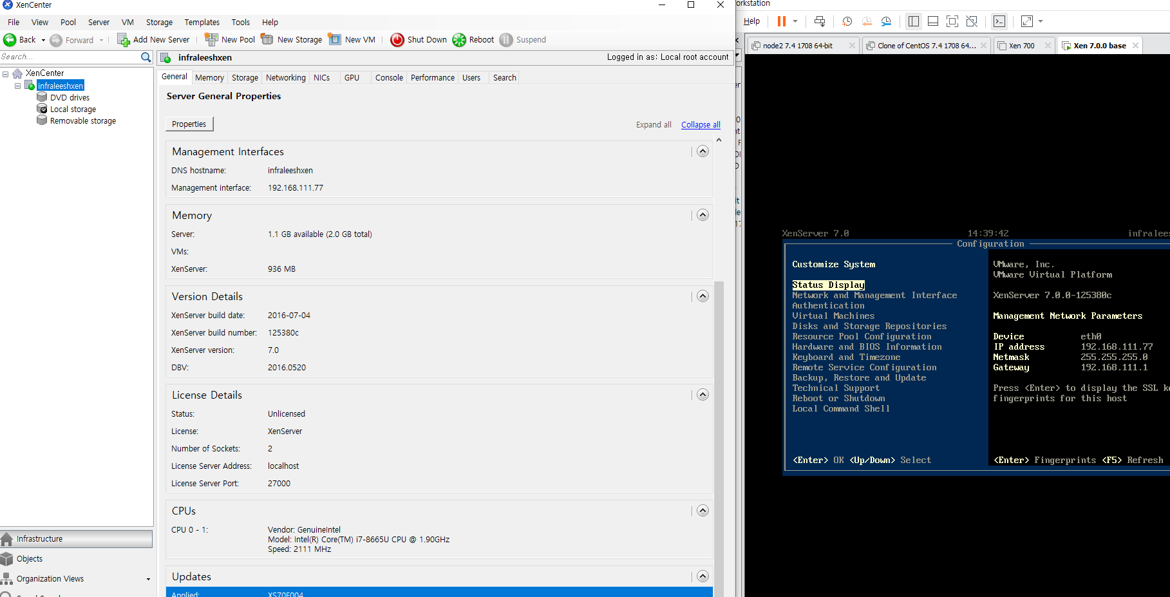Select Organization Views icon

(x=7, y=579)
